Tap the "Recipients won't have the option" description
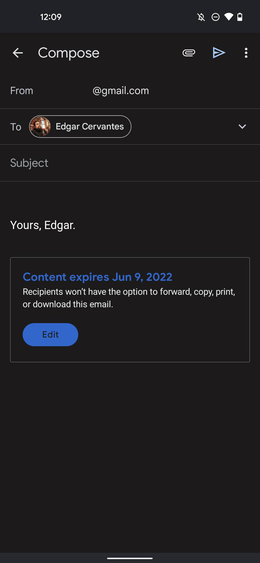260x563 pixels. click(129, 298)
